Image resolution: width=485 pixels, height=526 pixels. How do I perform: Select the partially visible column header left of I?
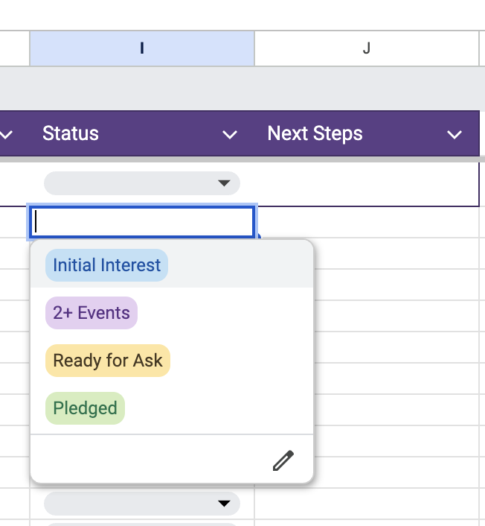pyautogui.click(x=15, y=48)
